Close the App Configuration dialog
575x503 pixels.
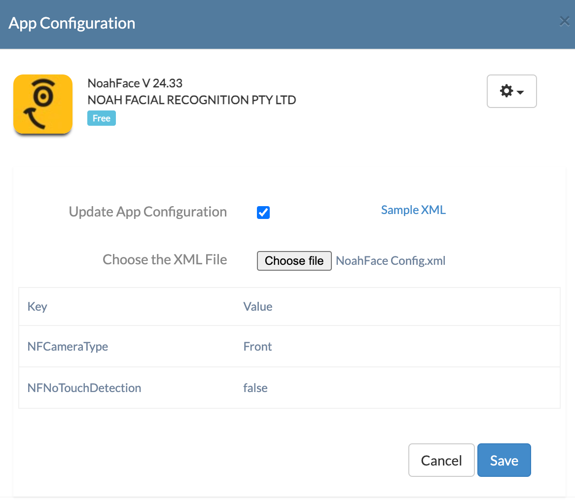coord(565,22)
